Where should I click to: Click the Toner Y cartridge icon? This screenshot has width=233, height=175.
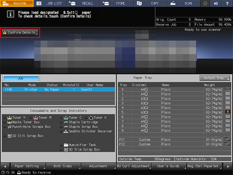pos(9,118)
